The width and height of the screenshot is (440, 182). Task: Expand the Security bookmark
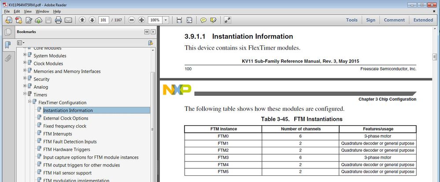point(25,78)
